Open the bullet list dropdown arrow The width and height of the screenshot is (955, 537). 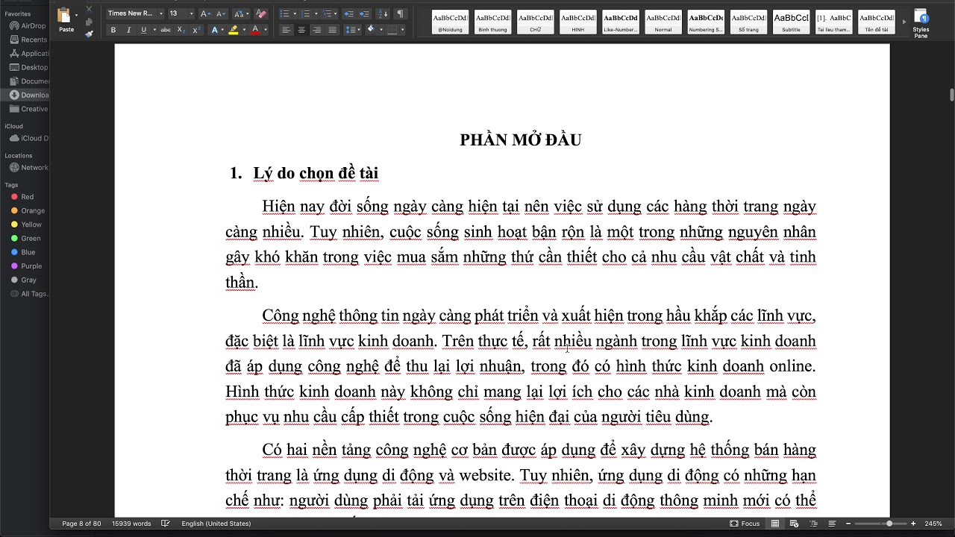(x=295, y=13)
